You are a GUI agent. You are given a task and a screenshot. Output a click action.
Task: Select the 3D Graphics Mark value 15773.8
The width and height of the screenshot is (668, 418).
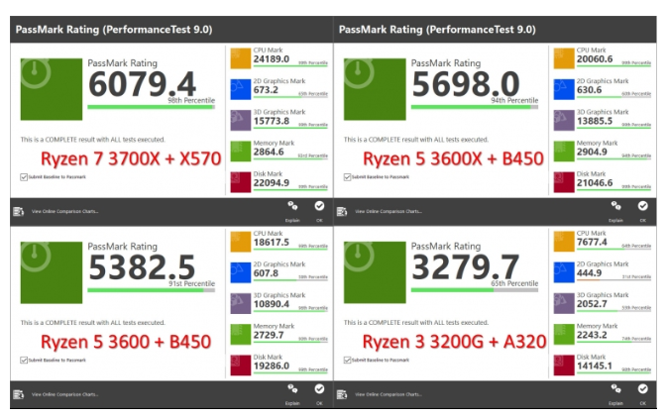pos(272,121)
